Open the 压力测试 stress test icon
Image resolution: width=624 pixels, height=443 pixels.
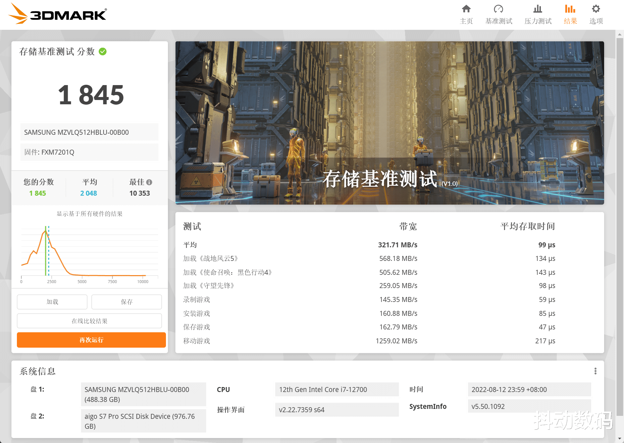pyautogui.click(x=538, y=9)
